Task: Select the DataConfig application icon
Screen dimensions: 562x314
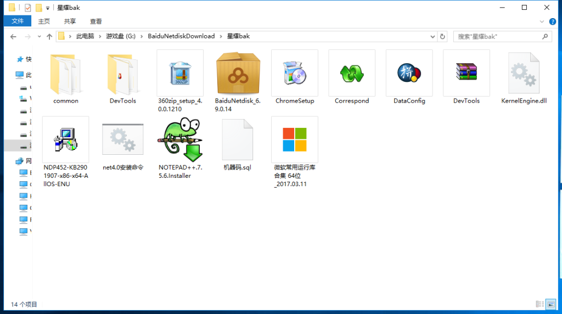Action: click(x=409, y=73)
